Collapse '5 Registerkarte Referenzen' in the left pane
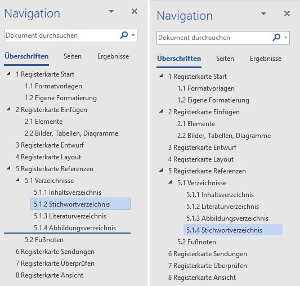Viewport: 300px width, 286px height. [x=8, y=168]
